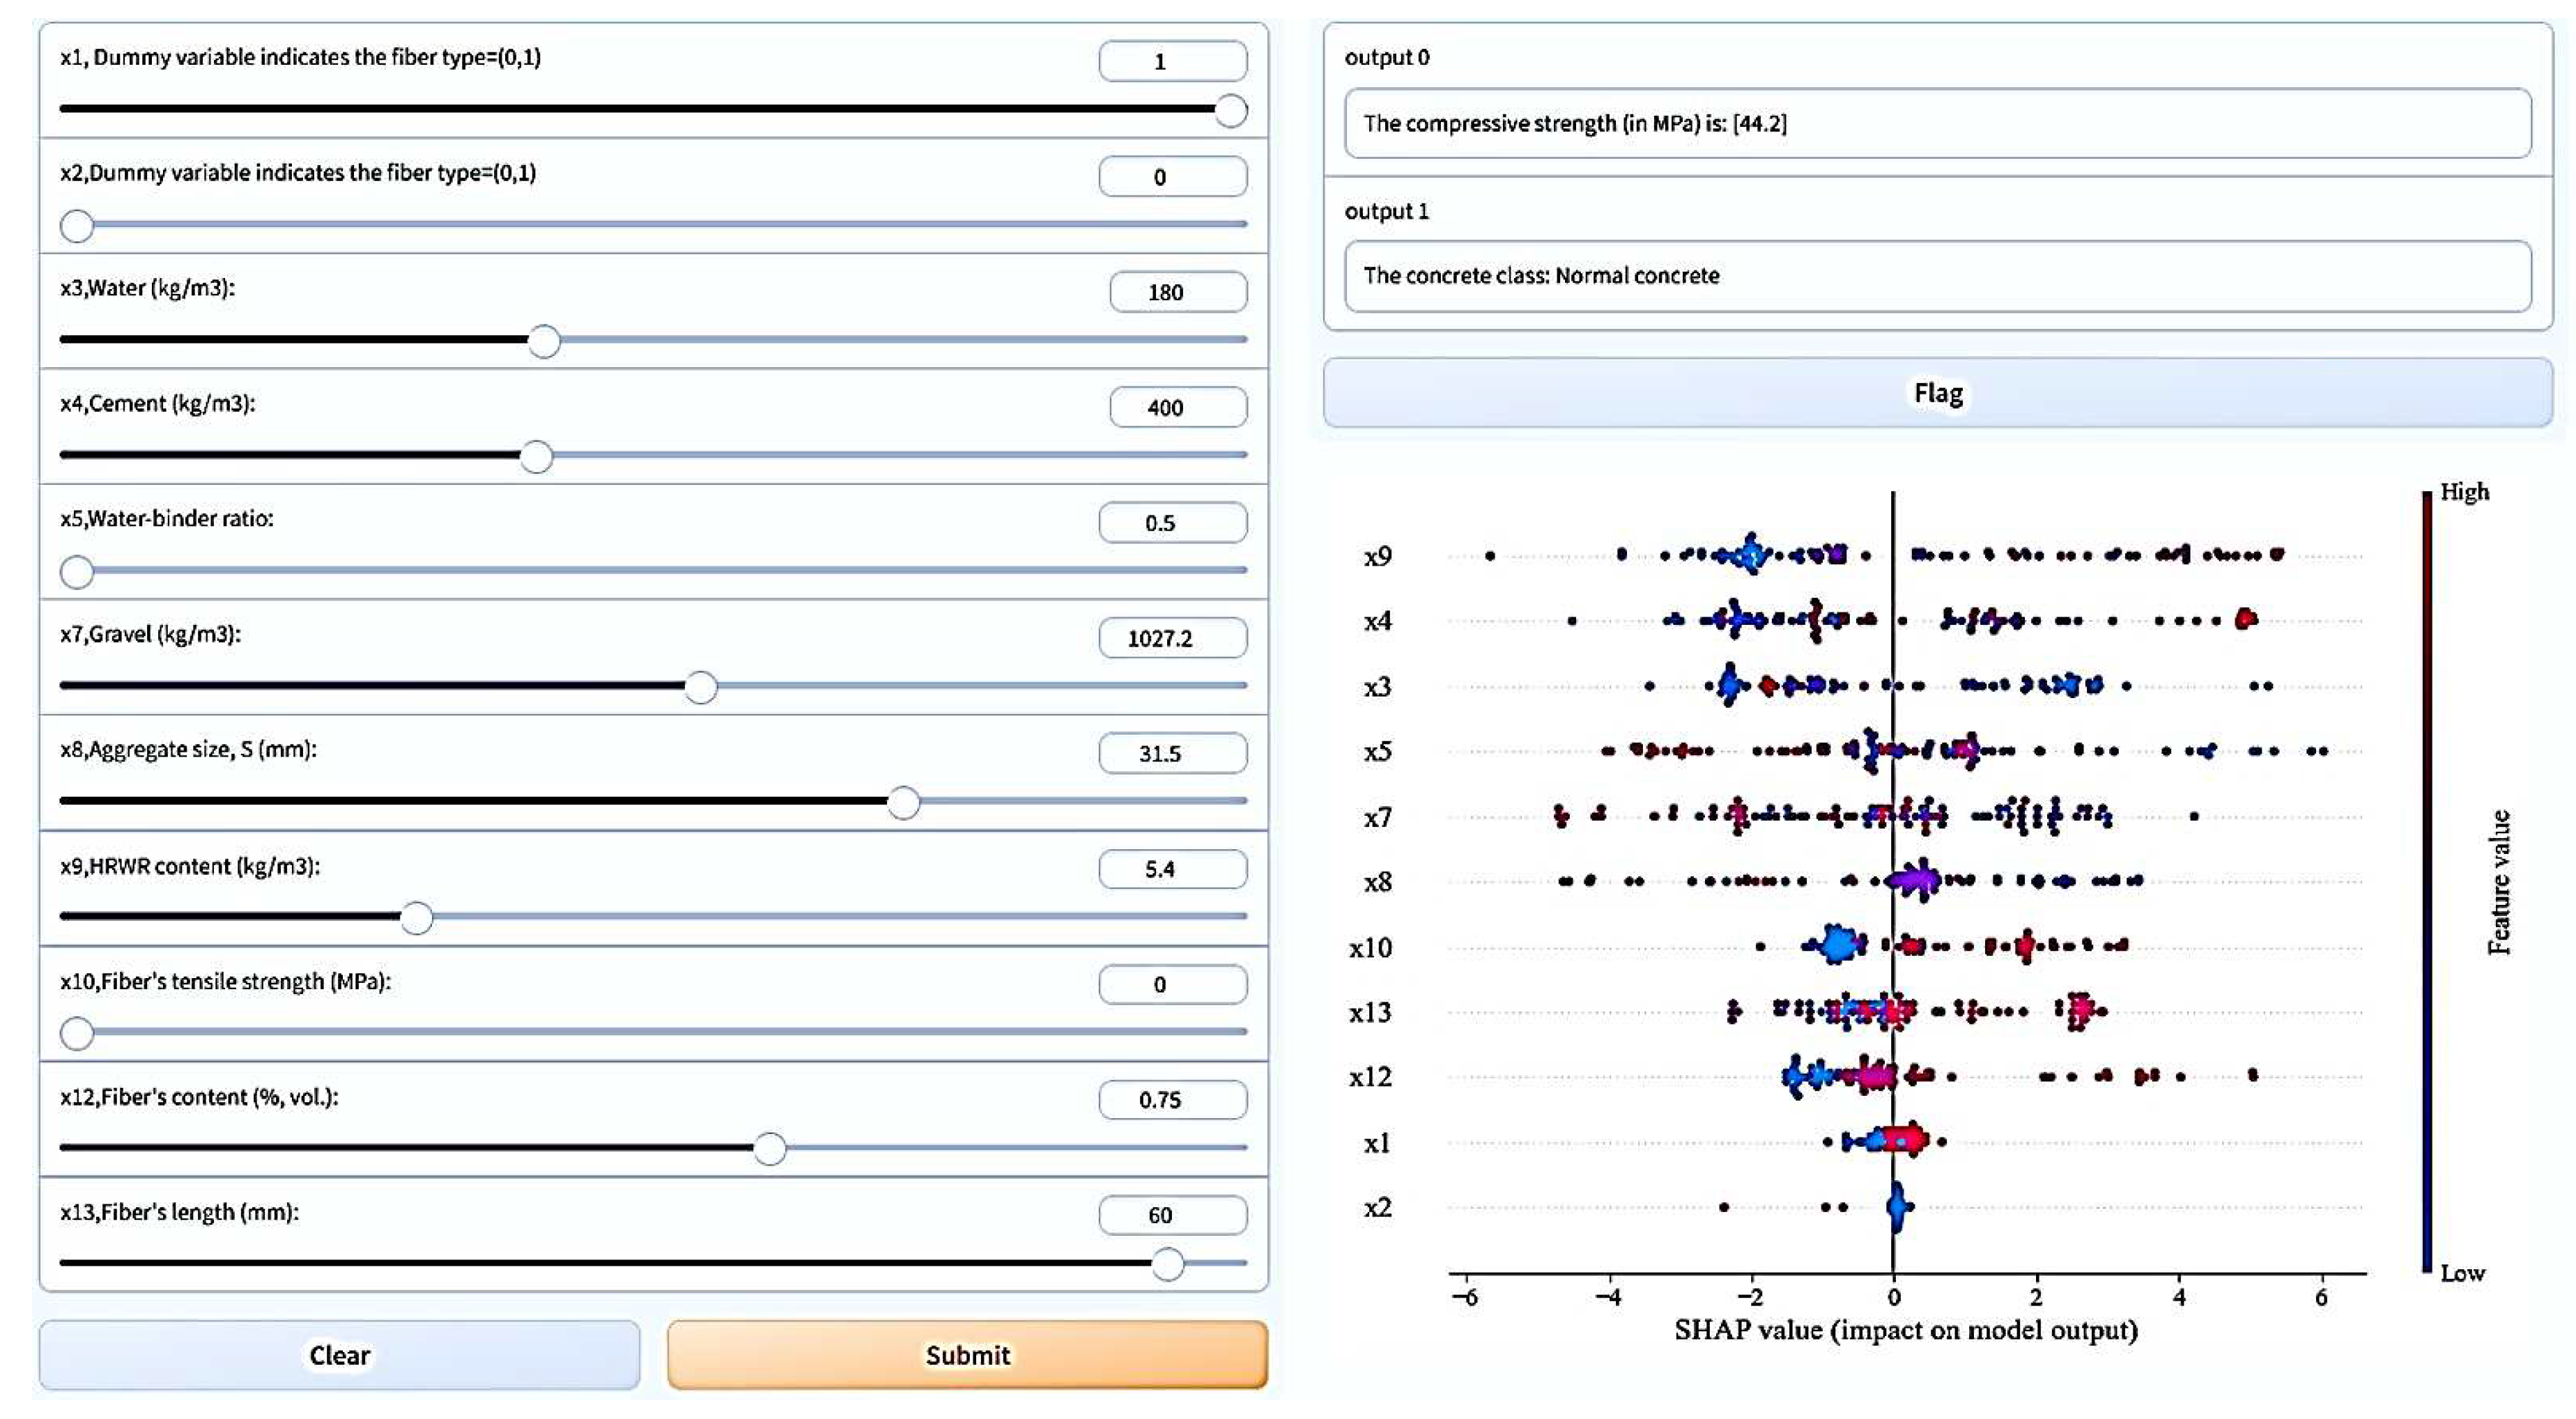Click the x4 Cement slider handle
Viewport: 2576px width, 1419px height.
(x=537, y=457)
